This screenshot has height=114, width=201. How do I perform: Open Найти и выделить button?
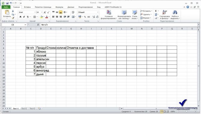tap(175, 15)
